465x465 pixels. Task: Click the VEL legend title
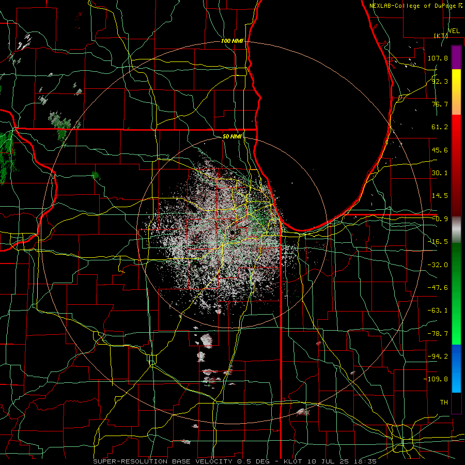454,31
